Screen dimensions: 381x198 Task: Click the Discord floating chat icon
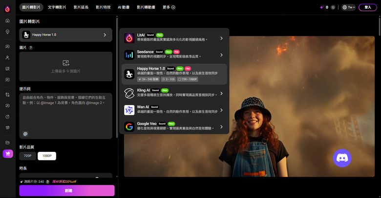click(342, 158)
